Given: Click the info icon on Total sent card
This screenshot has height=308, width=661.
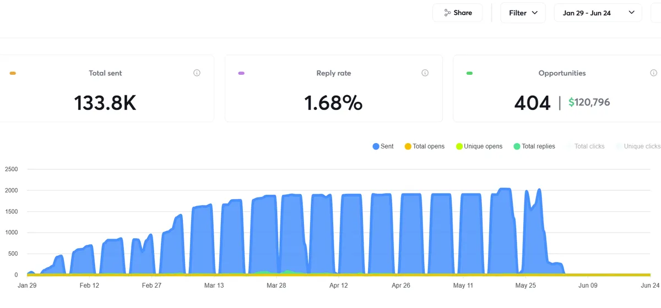Looking at the screenshot, I should (x=197, y=73).
